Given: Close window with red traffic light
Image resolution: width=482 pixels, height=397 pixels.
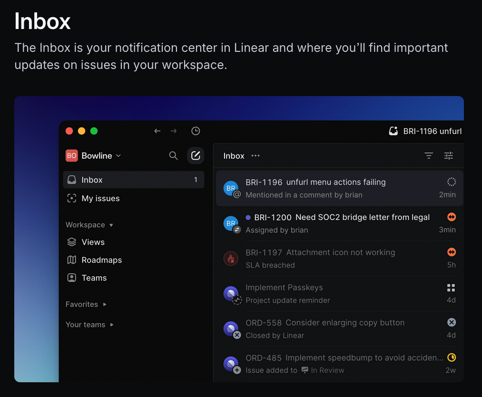Looking at the screenshot, I should [69, 131].
